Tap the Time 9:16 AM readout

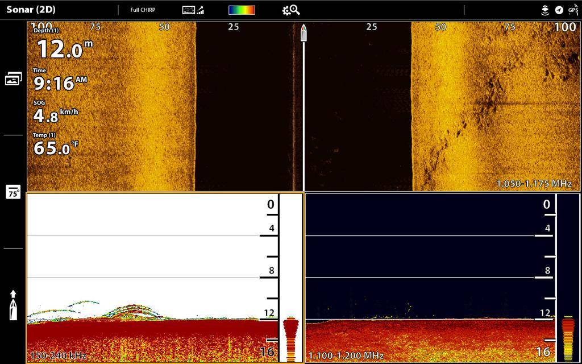click(x=60, y=80)
